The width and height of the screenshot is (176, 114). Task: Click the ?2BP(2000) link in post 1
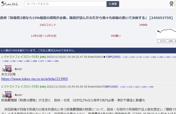pos(113,57)
